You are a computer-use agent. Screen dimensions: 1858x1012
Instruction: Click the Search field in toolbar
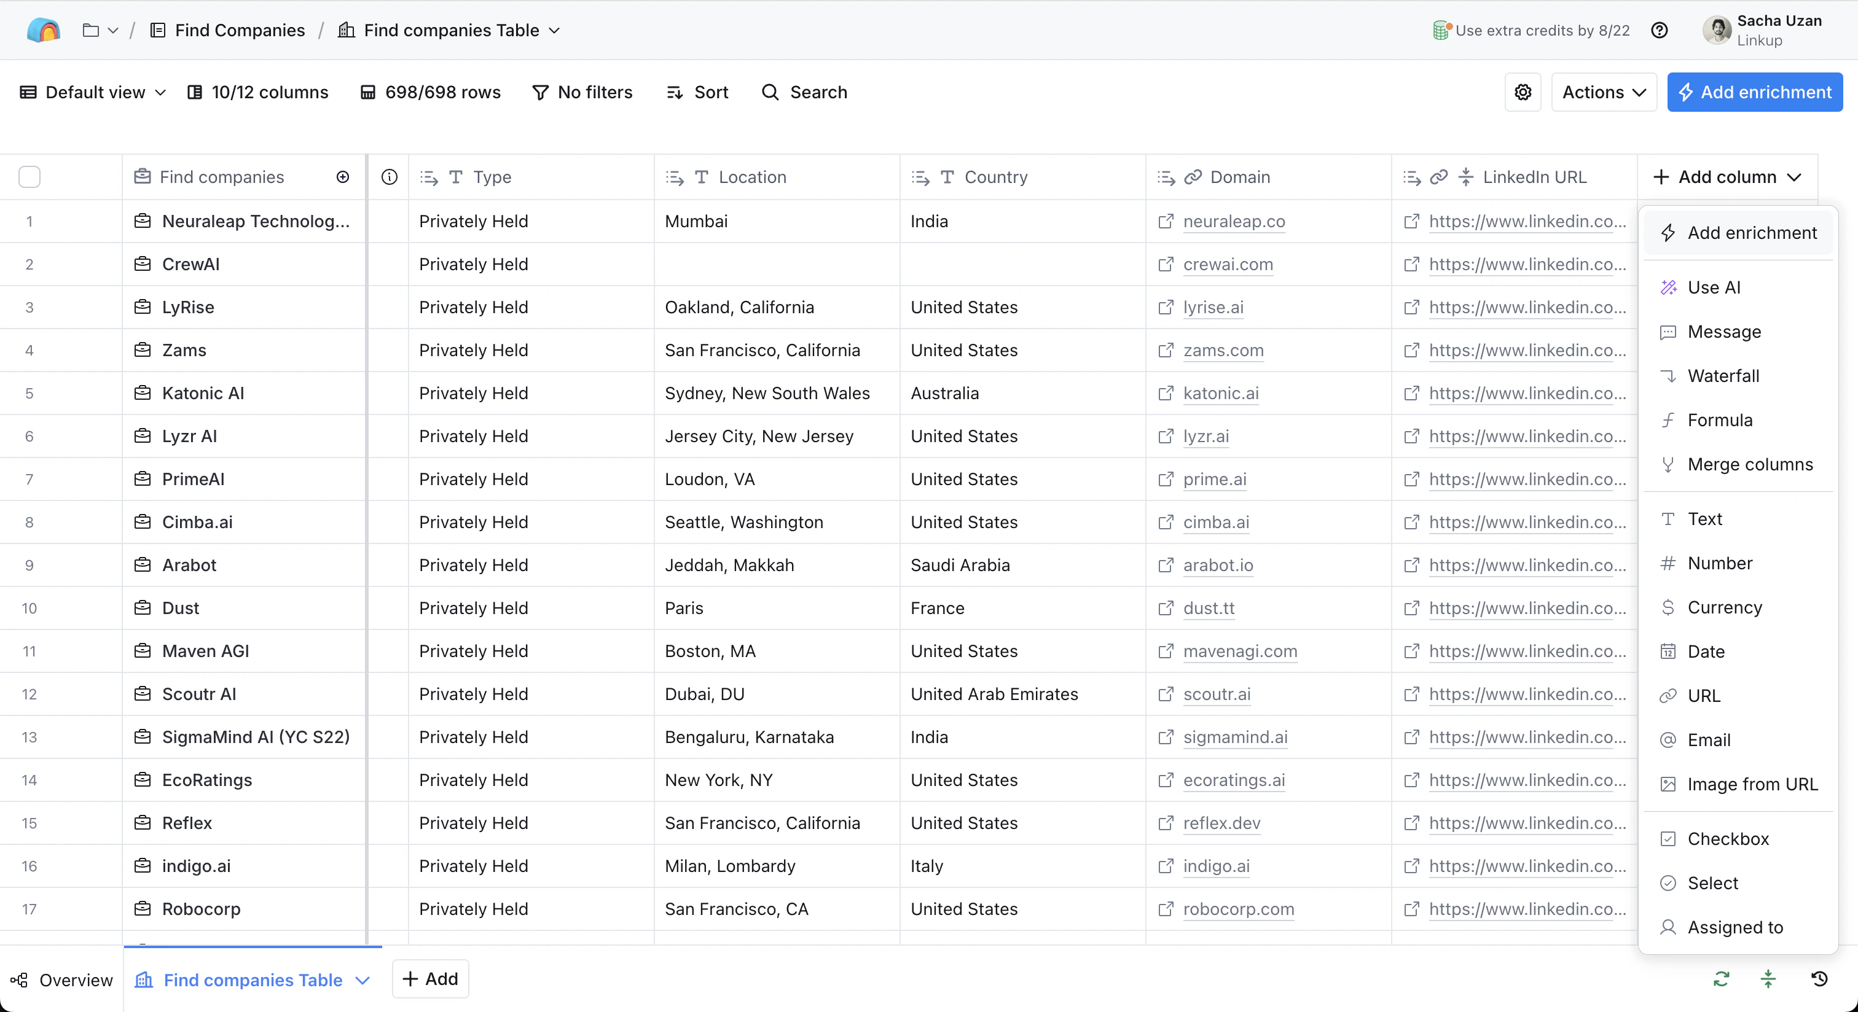pos(805,92)
